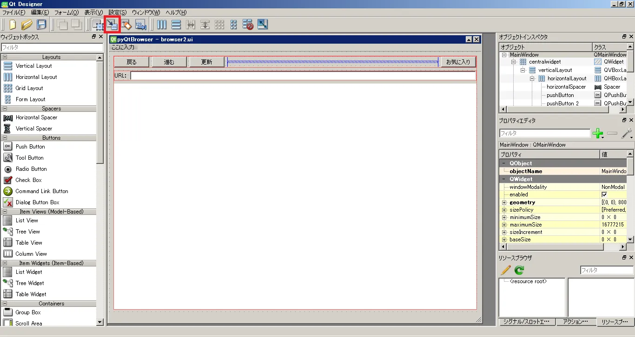
Task: Adjust the widget size
Action: coord(262,25)
